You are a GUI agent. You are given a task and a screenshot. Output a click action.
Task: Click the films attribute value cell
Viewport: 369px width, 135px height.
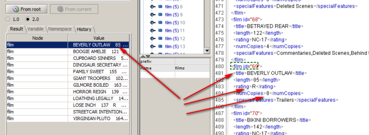tap(192, 68)
